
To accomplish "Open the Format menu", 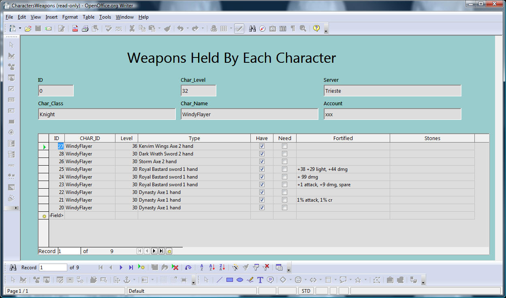I will pos(70,17).
